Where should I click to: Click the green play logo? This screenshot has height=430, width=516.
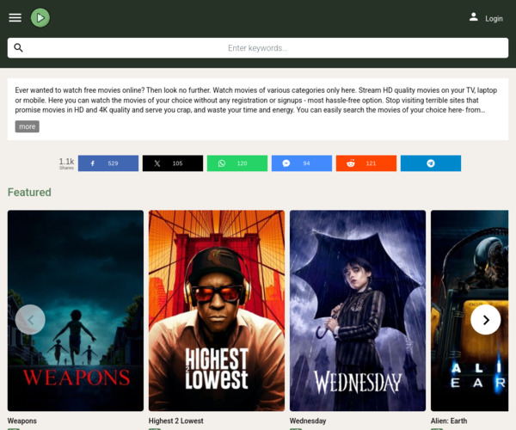click(x=40, y=18)
